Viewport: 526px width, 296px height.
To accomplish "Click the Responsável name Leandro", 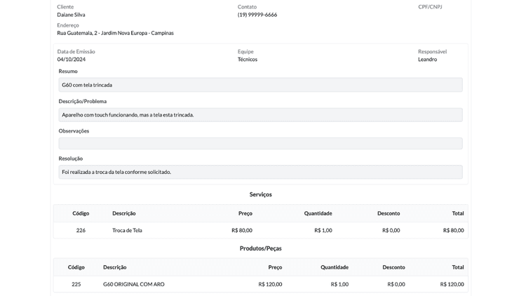I will click(427, 60).
